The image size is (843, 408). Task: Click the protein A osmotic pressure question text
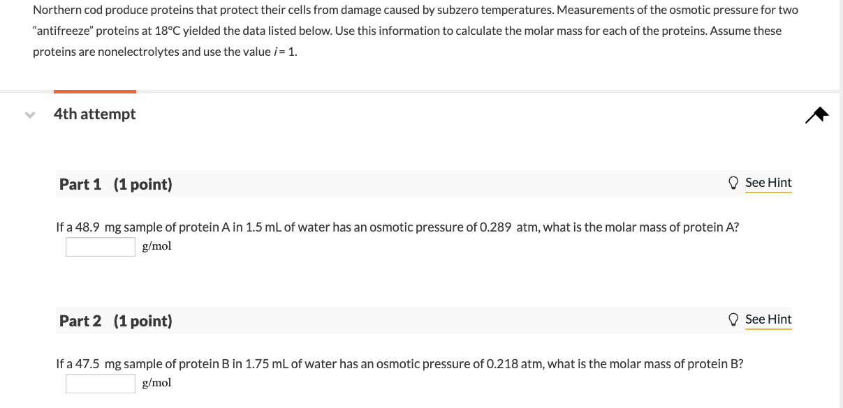(x=397, y=227)
